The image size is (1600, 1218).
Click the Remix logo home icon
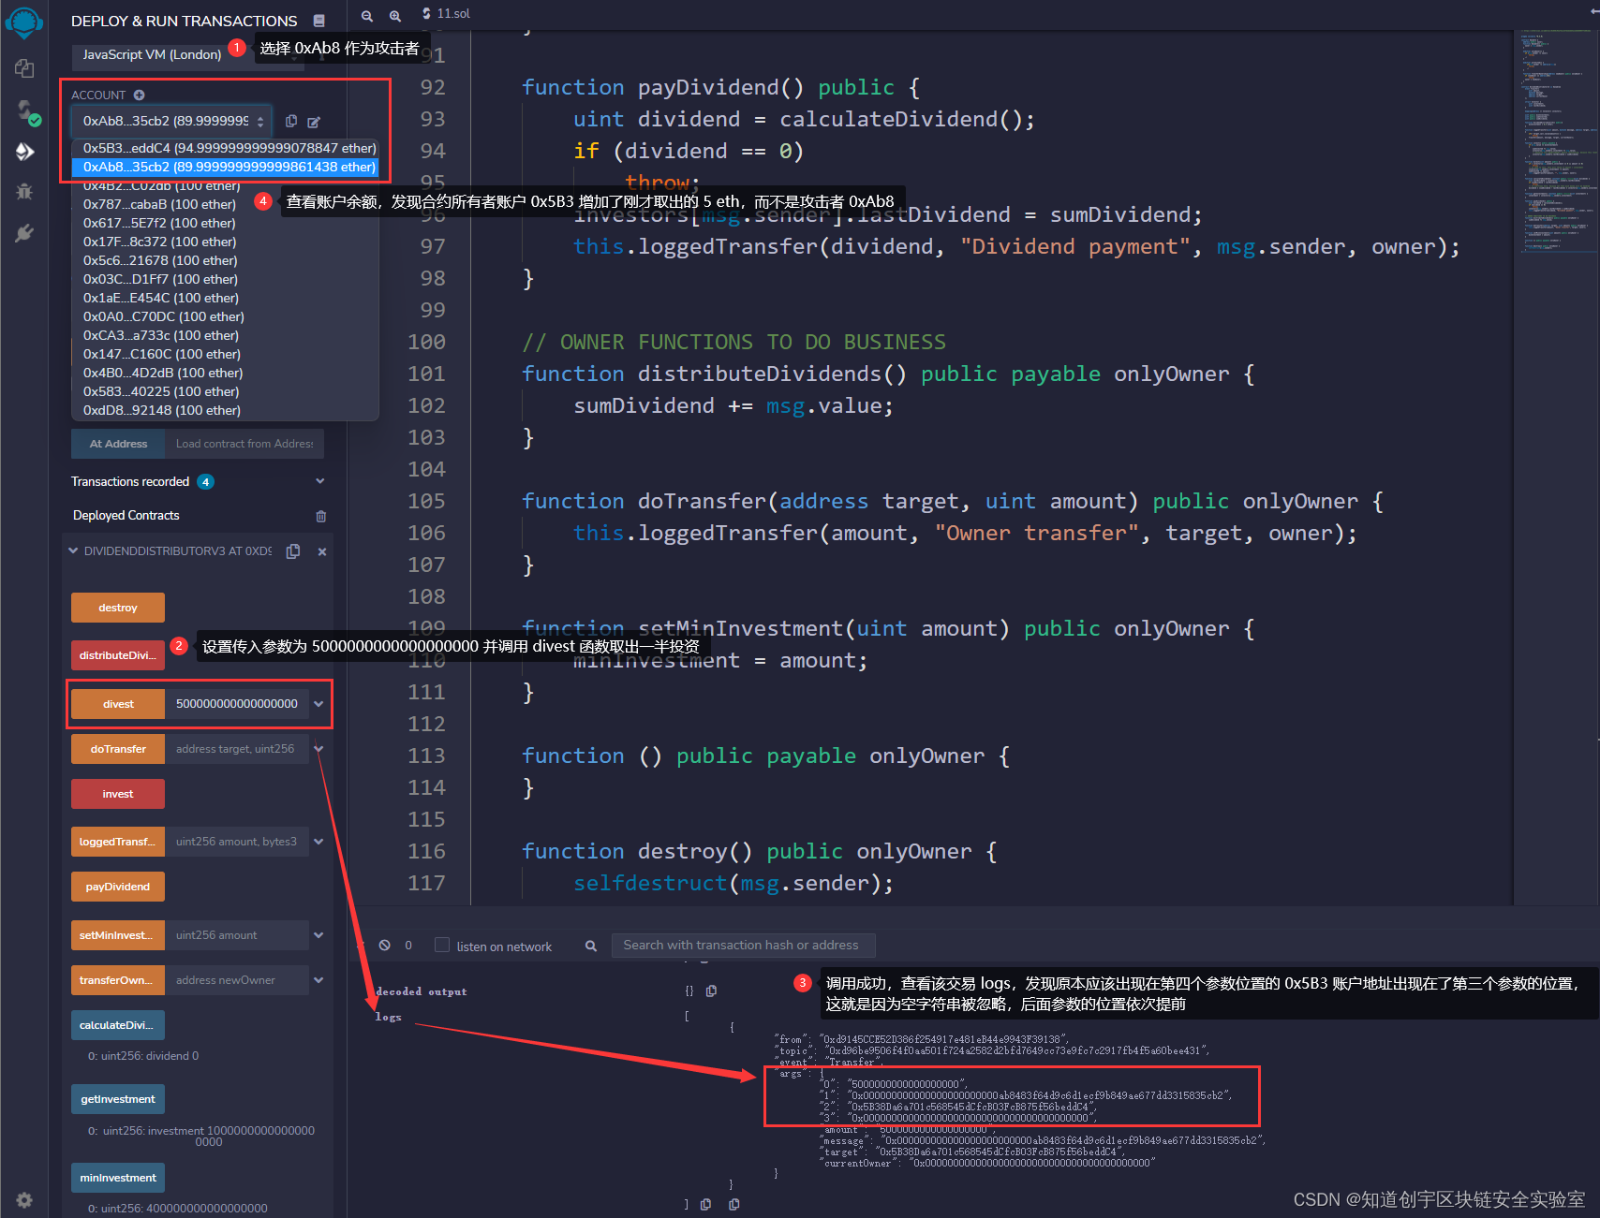[24, 22]
